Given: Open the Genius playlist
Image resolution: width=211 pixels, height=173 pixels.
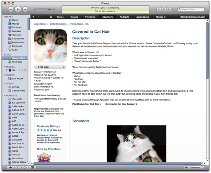Looking at the screenshot, I should [15, 87].
